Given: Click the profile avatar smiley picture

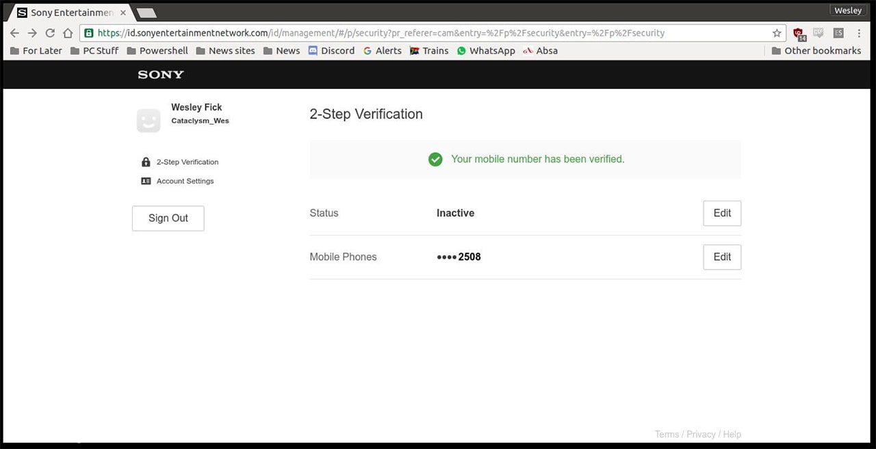Looking at the screenshot, I should coord(149,120).
